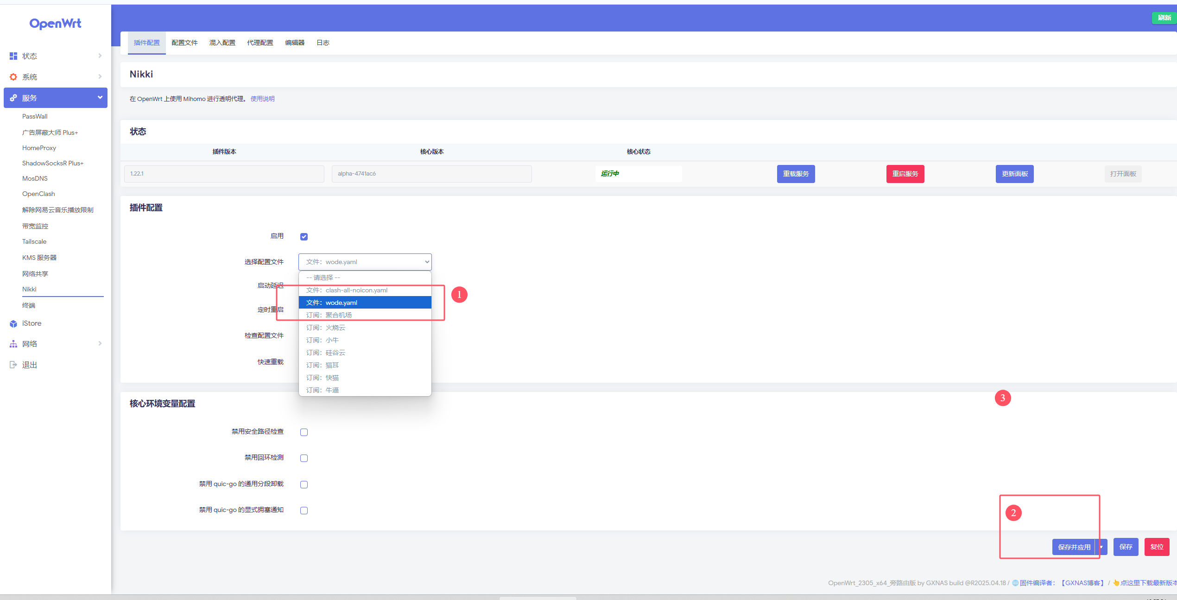Image resolution: width=1177 pixels, height=600 pixels.
Task: Switch to the 编辑器 tab
Action: (x=295, y=43)
